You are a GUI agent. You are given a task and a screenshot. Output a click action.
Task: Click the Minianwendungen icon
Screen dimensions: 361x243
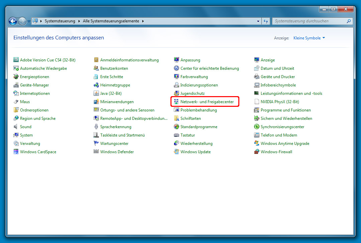click(96, 101)
